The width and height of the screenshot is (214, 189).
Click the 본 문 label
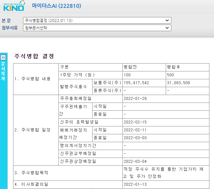(x=6, y=21)
